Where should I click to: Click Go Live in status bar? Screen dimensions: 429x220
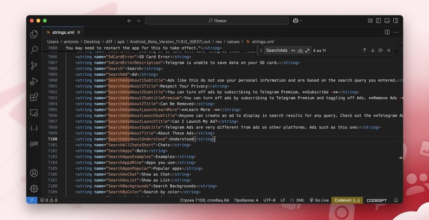click(x=319, y=200)
